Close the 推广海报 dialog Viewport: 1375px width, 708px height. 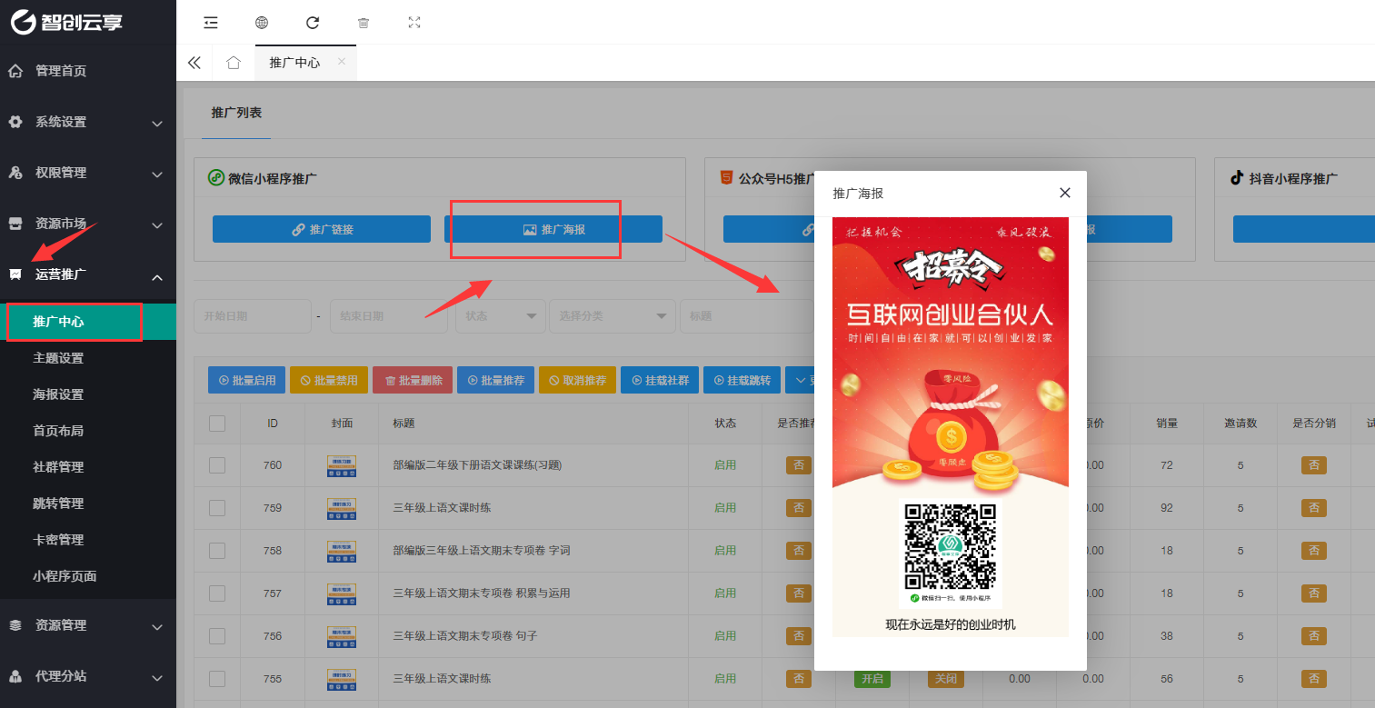click(1065, 193)
